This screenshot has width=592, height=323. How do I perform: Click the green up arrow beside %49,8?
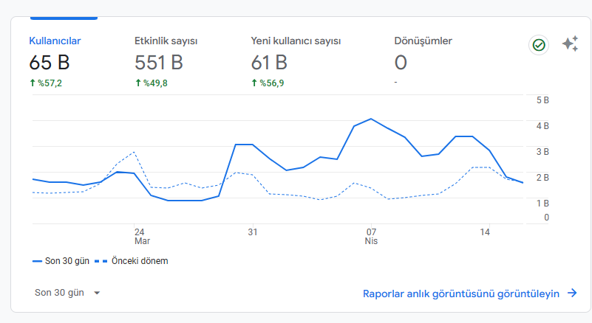[138, 83]
